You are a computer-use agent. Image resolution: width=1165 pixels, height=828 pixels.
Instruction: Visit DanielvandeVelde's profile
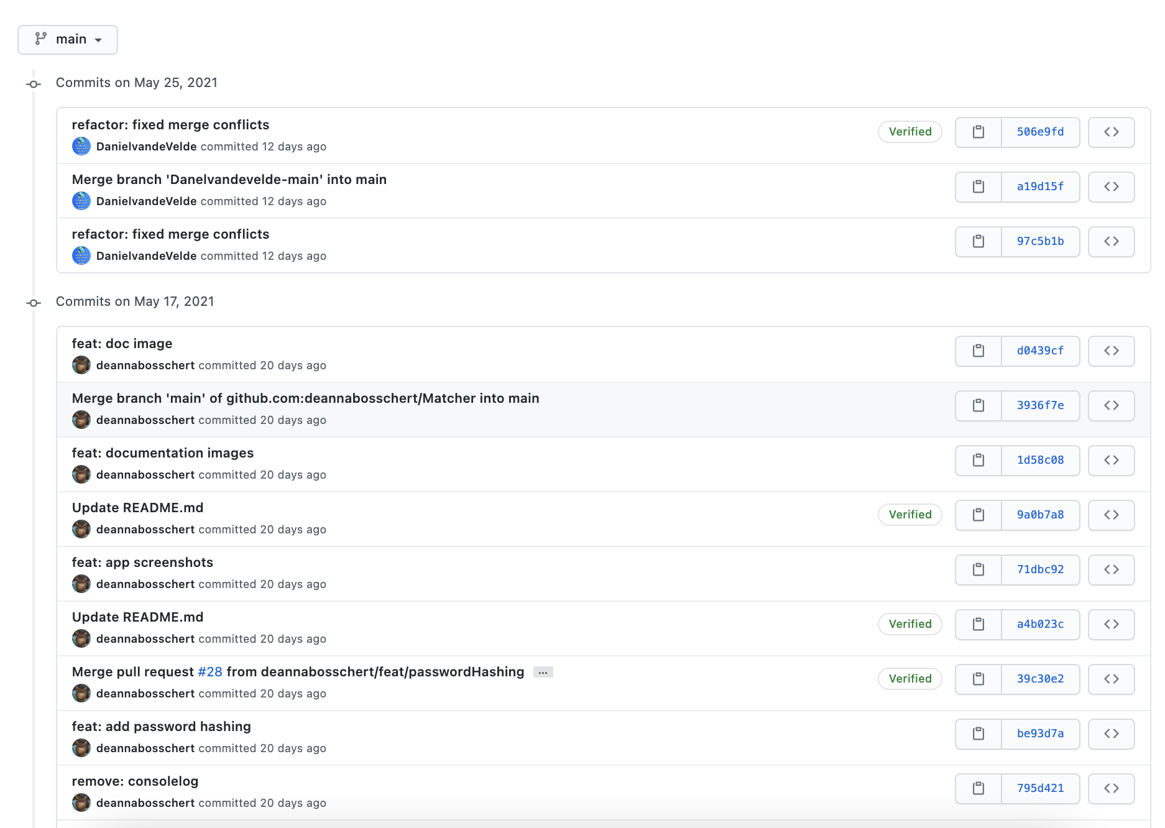coord(147,147)
